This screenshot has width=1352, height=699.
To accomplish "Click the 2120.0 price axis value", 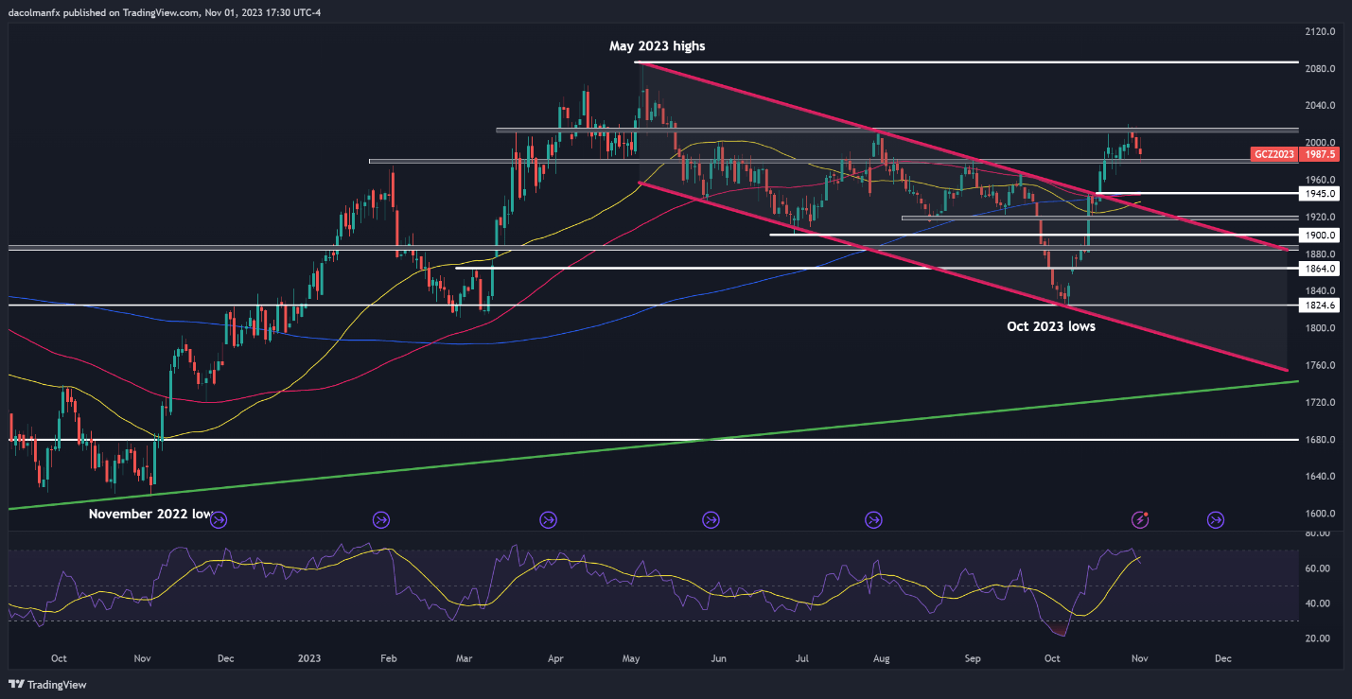I will coord(1320,31).
